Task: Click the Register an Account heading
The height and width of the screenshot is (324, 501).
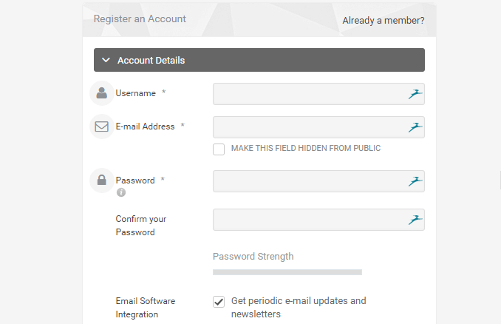Action: pos(140,19)
